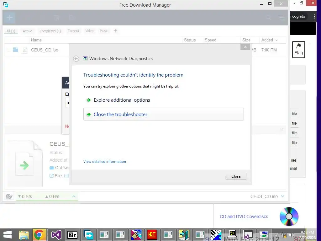Open the Windows Start button
The image size is (321, 241).
coord(8,235)
